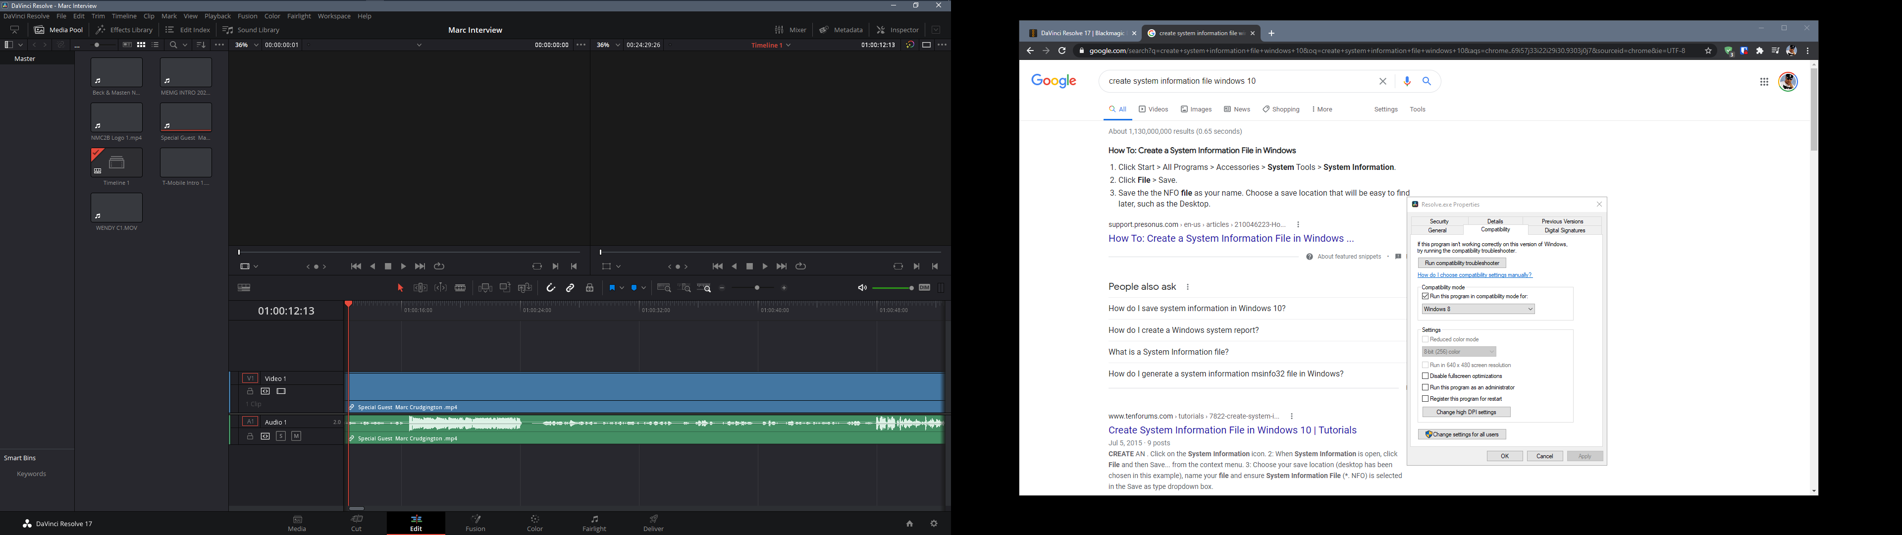Viewport: 1902px width, 535px height.
Task: Open the Inspector panel
Action: [x=898, y=30]
